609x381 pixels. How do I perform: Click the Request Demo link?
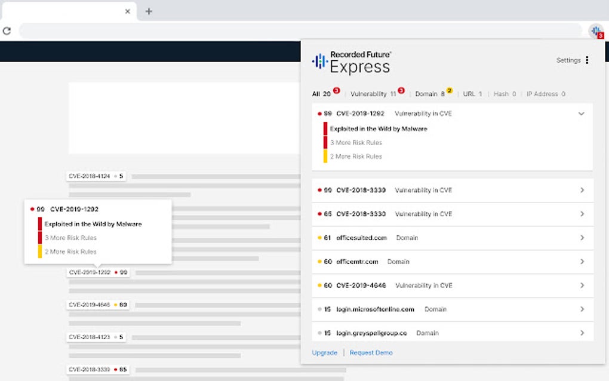[370, 352]
